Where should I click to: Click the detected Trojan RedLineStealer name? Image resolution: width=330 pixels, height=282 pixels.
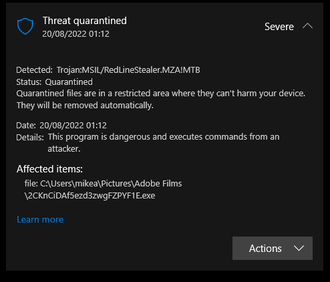[128, 70]
